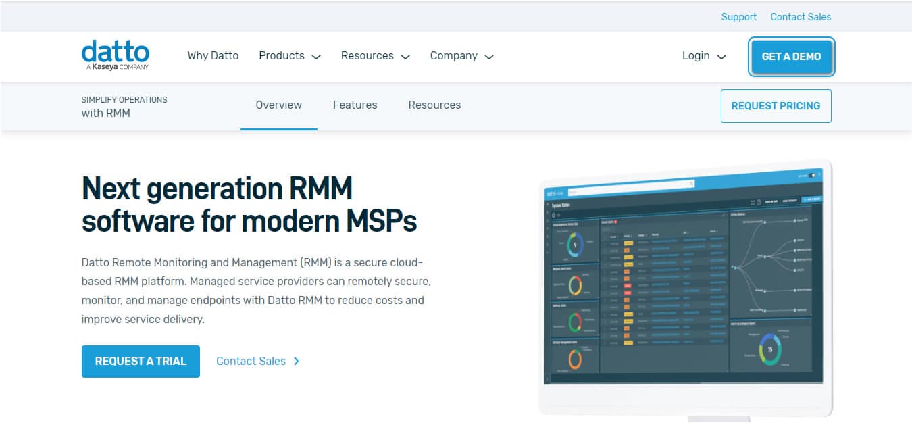
Task: Click the blue arrow beside Contact Sales
Action: point(296,361)
